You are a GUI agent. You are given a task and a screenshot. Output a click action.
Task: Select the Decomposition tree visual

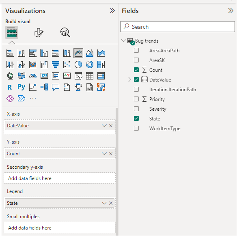click(x=44, y=87)
